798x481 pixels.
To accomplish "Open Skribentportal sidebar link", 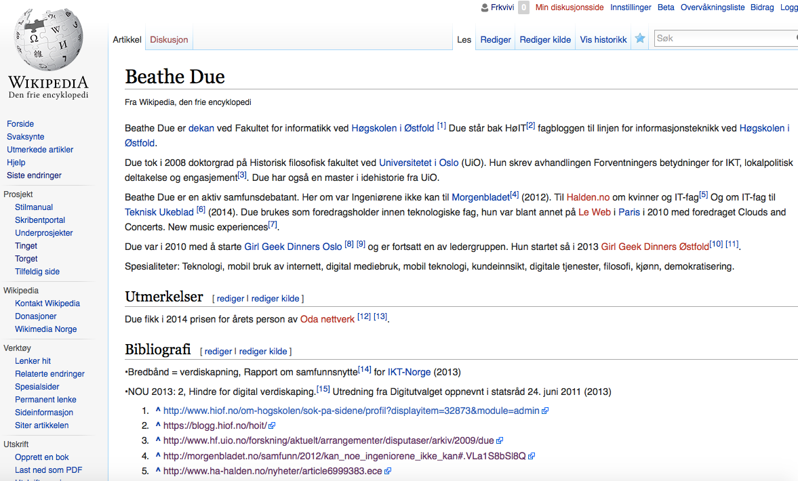I will coord(40,219).
